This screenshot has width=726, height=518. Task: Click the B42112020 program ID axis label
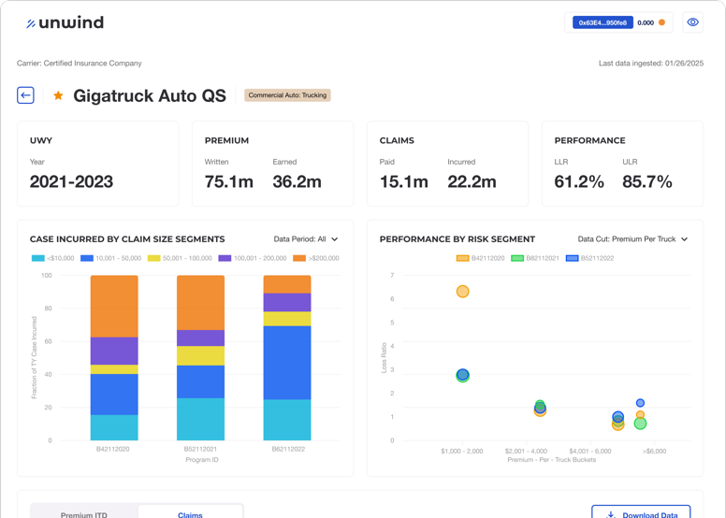[x=113, y=449]
